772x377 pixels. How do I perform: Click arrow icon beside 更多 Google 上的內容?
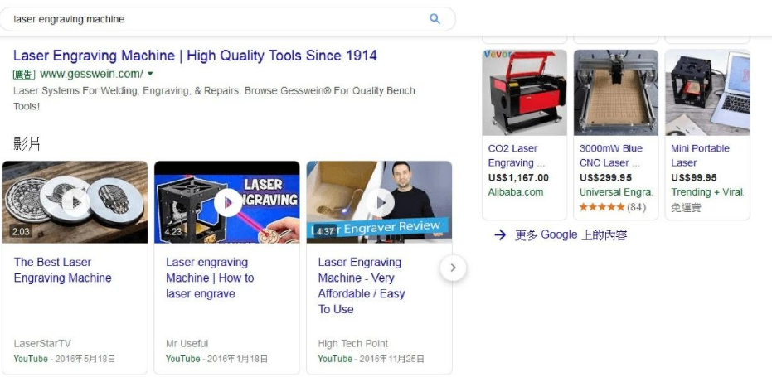click(500, 234)
